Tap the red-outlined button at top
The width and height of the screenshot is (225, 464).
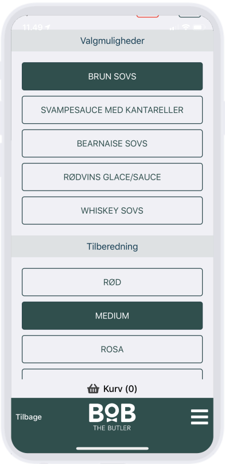[148, 16]
